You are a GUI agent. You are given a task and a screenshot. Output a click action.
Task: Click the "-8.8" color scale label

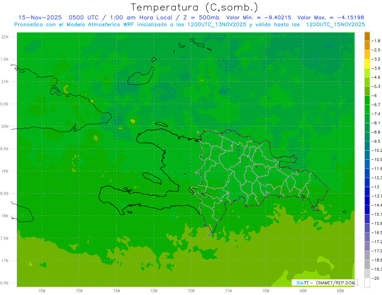click(x=376, y=132)
